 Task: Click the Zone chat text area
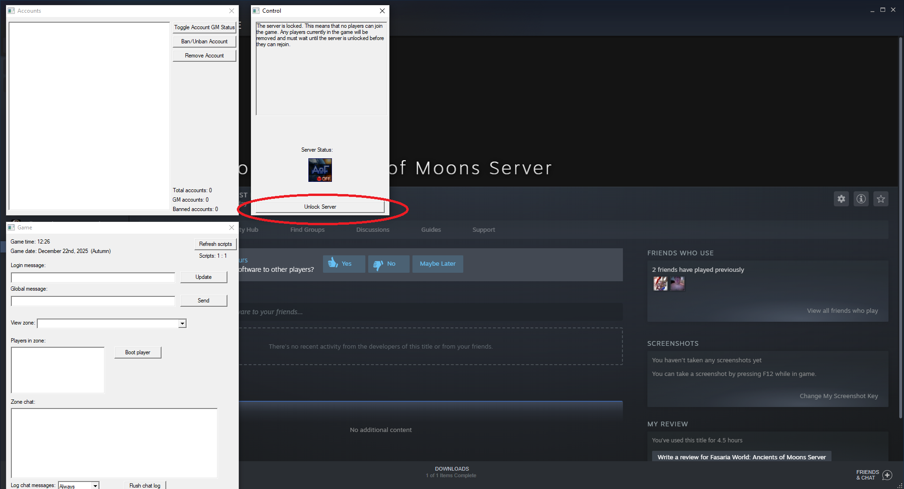pyautogui.click(x=114, y=443)
